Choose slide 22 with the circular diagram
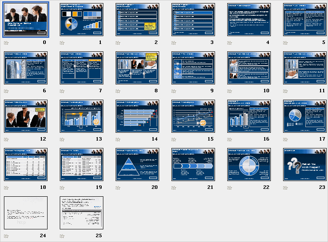328x242 pixels. (x=249, y=164)
